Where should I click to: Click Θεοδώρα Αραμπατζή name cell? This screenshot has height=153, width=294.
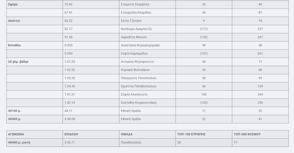click(136, 29)
